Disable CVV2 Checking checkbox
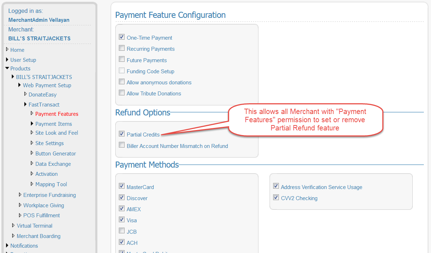Image resolution: width=431 pixels, height=253 pixels. point(276,198)
